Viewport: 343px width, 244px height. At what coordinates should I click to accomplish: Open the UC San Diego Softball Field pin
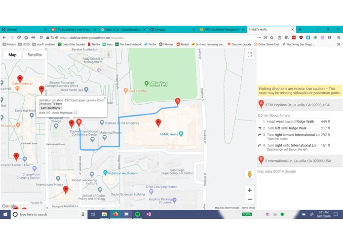pos(147,83)
